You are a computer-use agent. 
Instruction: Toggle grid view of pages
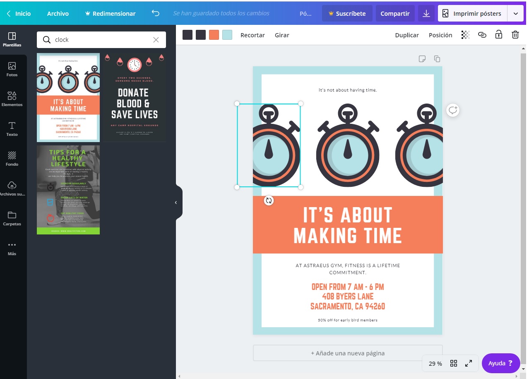click(x=454, y=363)
